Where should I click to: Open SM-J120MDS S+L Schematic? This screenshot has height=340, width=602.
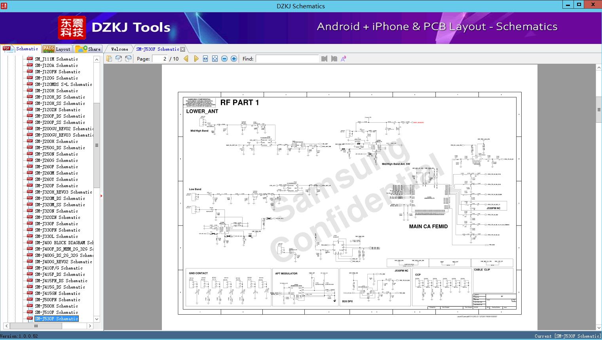tap(63, 84)
